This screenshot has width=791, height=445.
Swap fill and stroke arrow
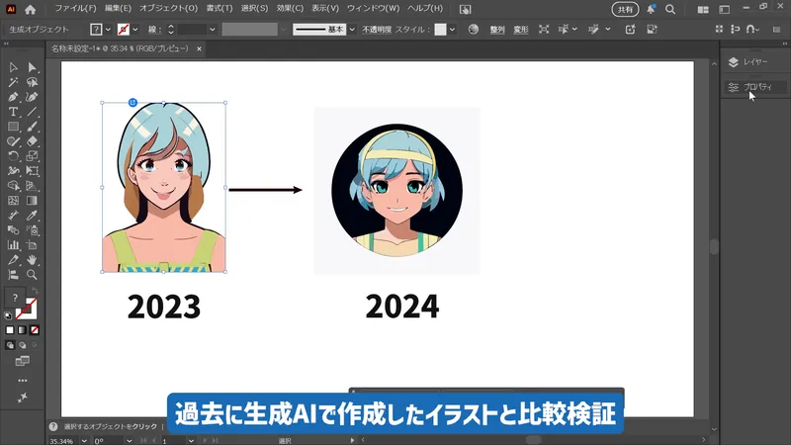point(35,291)
